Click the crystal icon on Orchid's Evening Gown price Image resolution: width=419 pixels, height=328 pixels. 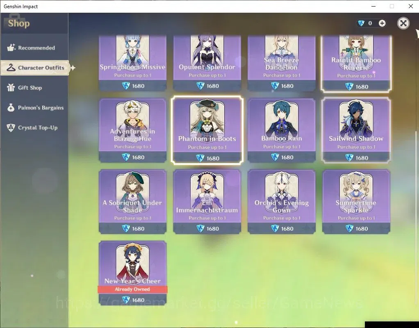[x=275, y=228]
